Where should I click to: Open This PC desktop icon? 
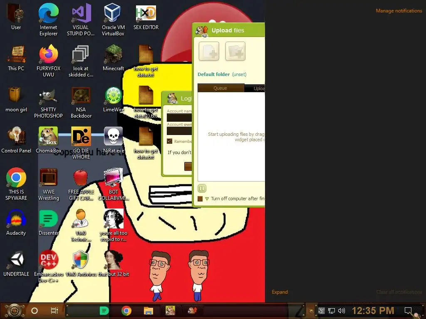click(16, 58)
